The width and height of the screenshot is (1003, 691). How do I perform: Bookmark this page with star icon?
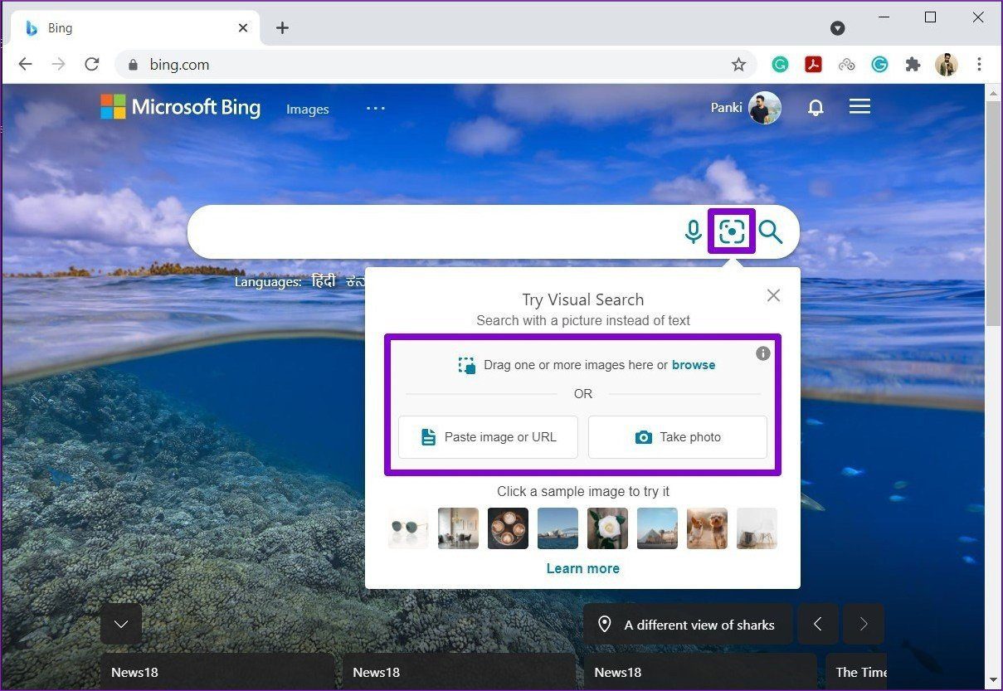tap(738, 65)
